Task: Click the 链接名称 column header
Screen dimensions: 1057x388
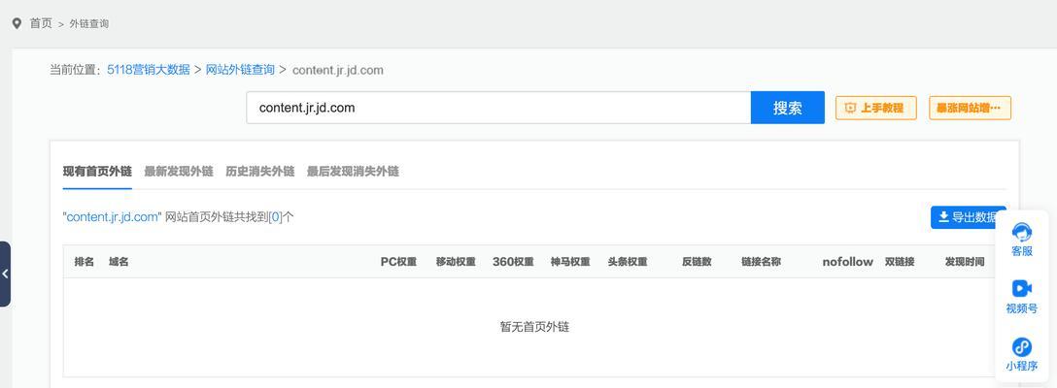Action: pos(761,262)
